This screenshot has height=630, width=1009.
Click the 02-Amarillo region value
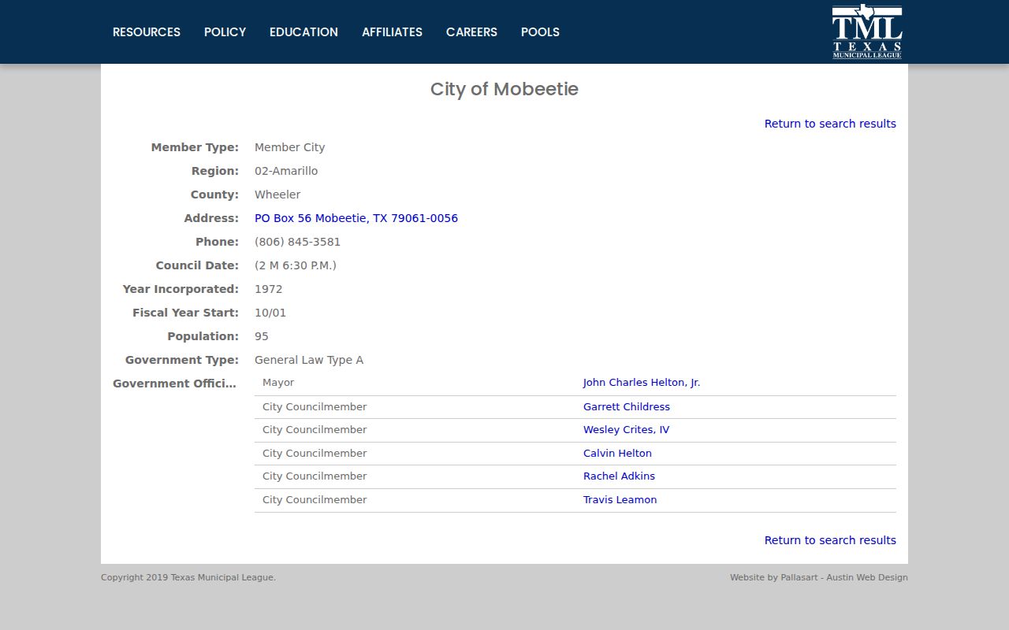(x=286, y=171)
